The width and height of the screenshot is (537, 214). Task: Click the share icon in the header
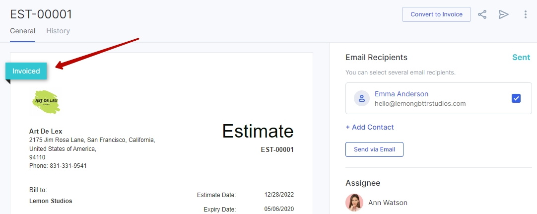[482, 14]
